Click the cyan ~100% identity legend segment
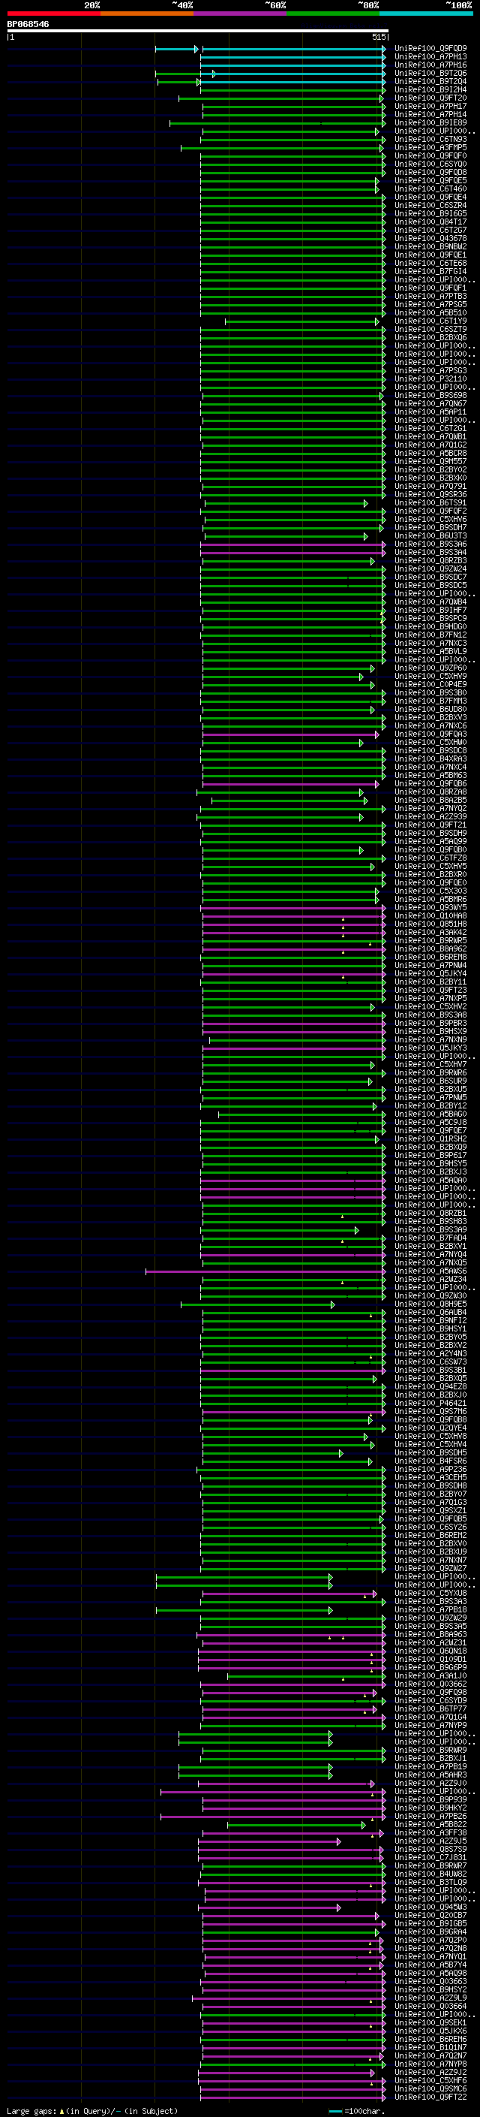The width and height of the screenshot is (480, 2117). coord(427,14)
